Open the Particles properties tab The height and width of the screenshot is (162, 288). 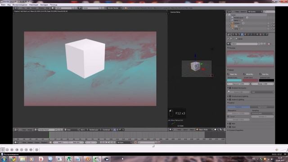point(264,34)
